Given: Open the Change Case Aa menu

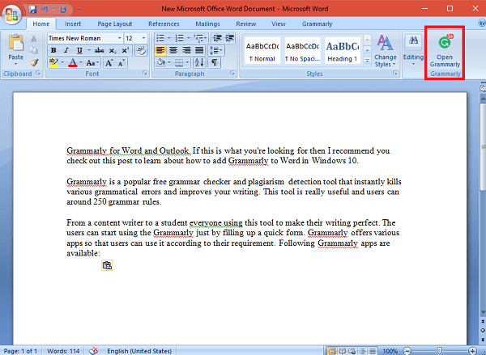Looking at the screenshot, I should (x=92, y=63).
